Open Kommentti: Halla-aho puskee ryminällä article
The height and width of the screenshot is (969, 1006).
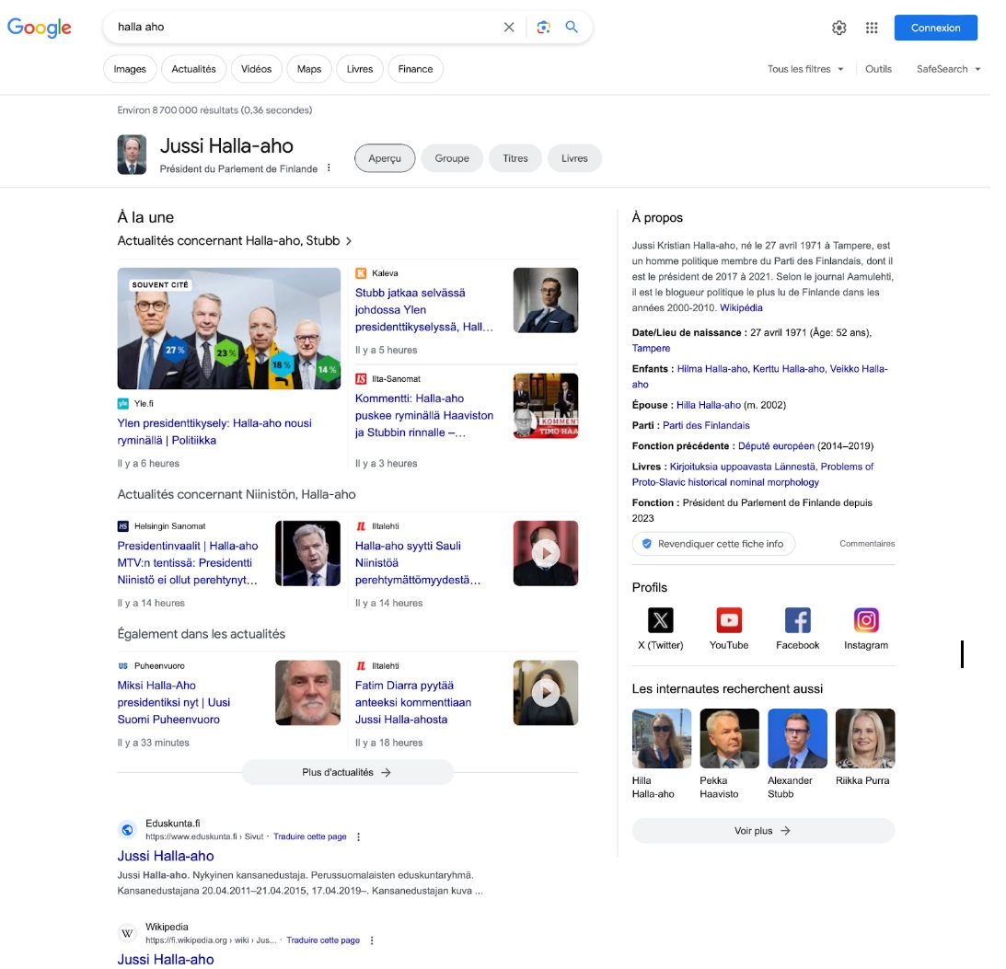(x=424, y=416)
